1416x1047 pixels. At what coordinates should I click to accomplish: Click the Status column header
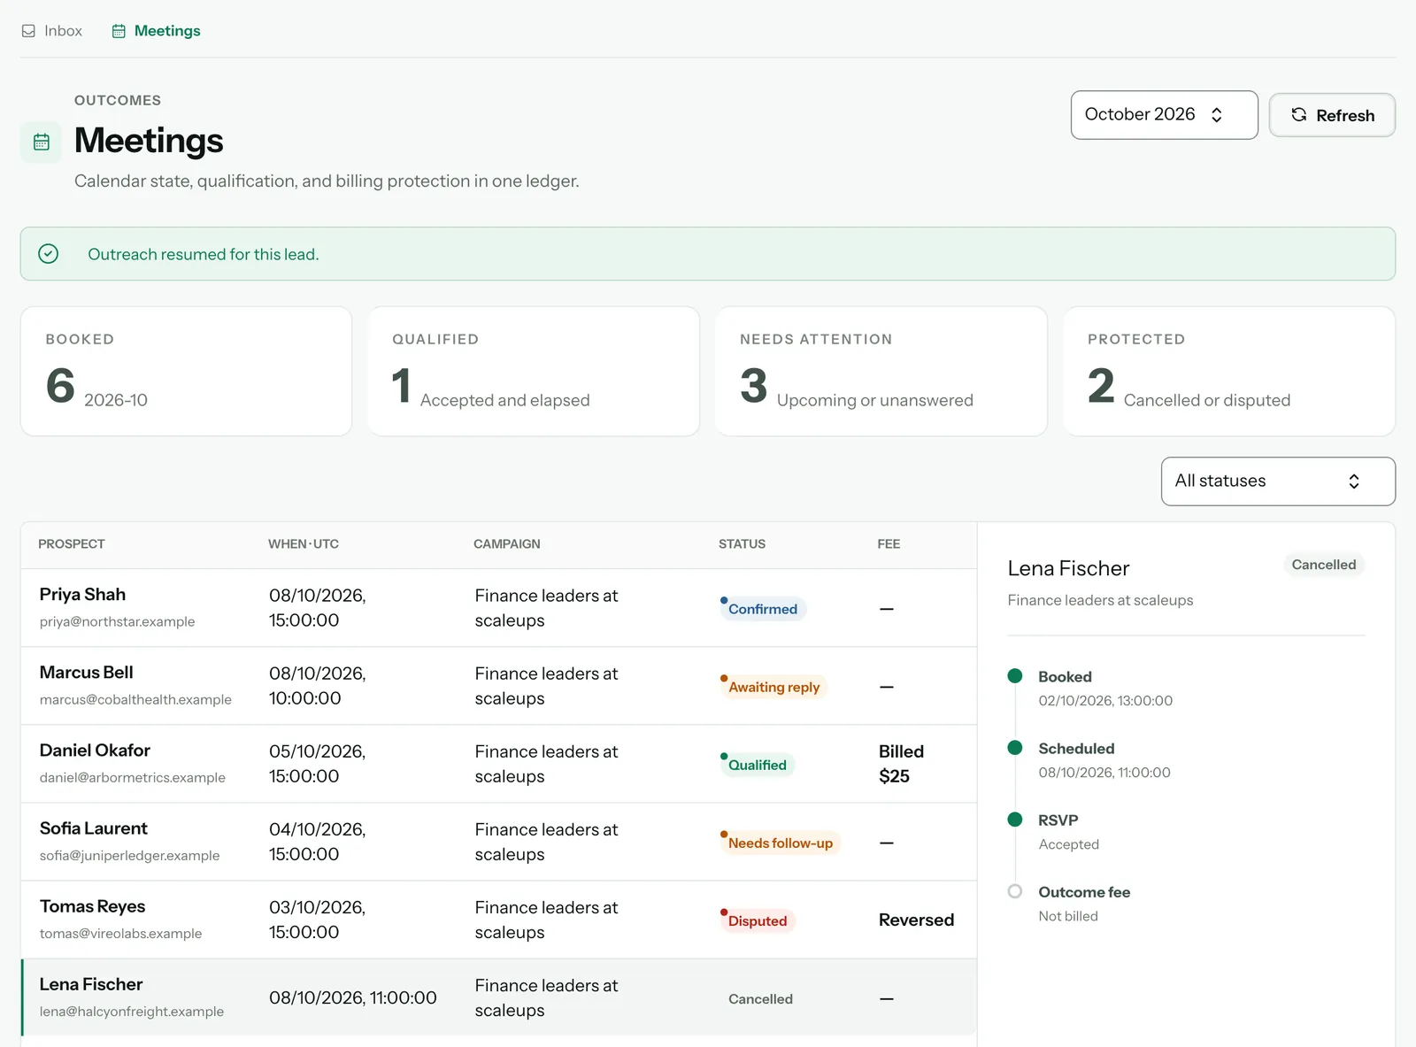(x=742, y=544)
